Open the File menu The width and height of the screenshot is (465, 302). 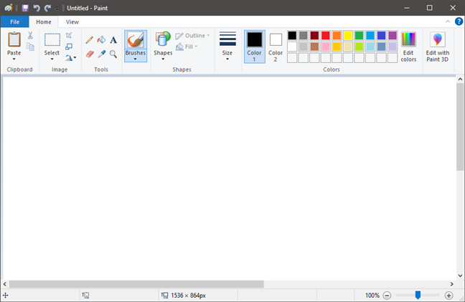coord(14,22)
